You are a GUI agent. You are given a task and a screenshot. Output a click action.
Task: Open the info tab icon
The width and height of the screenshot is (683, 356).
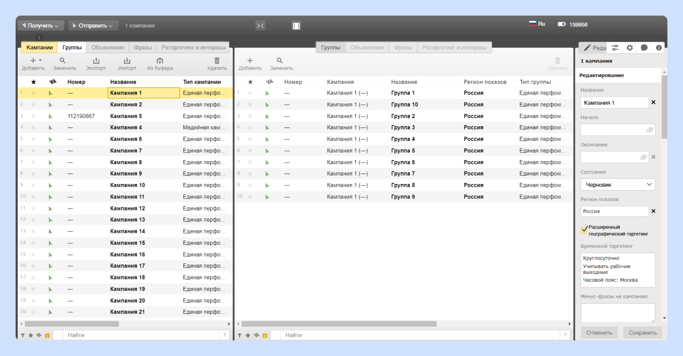pyautogui.click(x=659, y=48)
